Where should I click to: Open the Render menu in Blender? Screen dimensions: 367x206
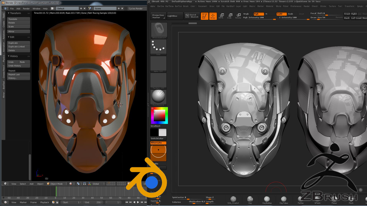click(x=26, y=8)
